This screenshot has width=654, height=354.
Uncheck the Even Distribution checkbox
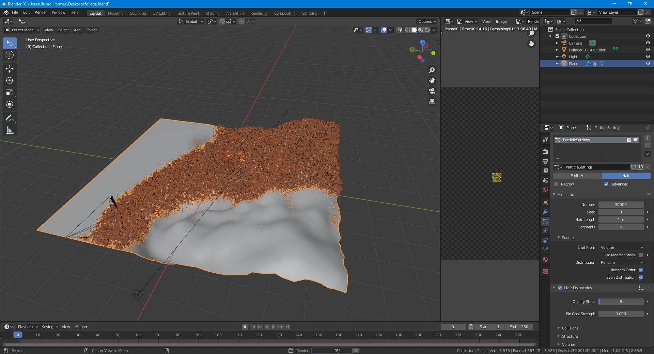tap(641, 277)
